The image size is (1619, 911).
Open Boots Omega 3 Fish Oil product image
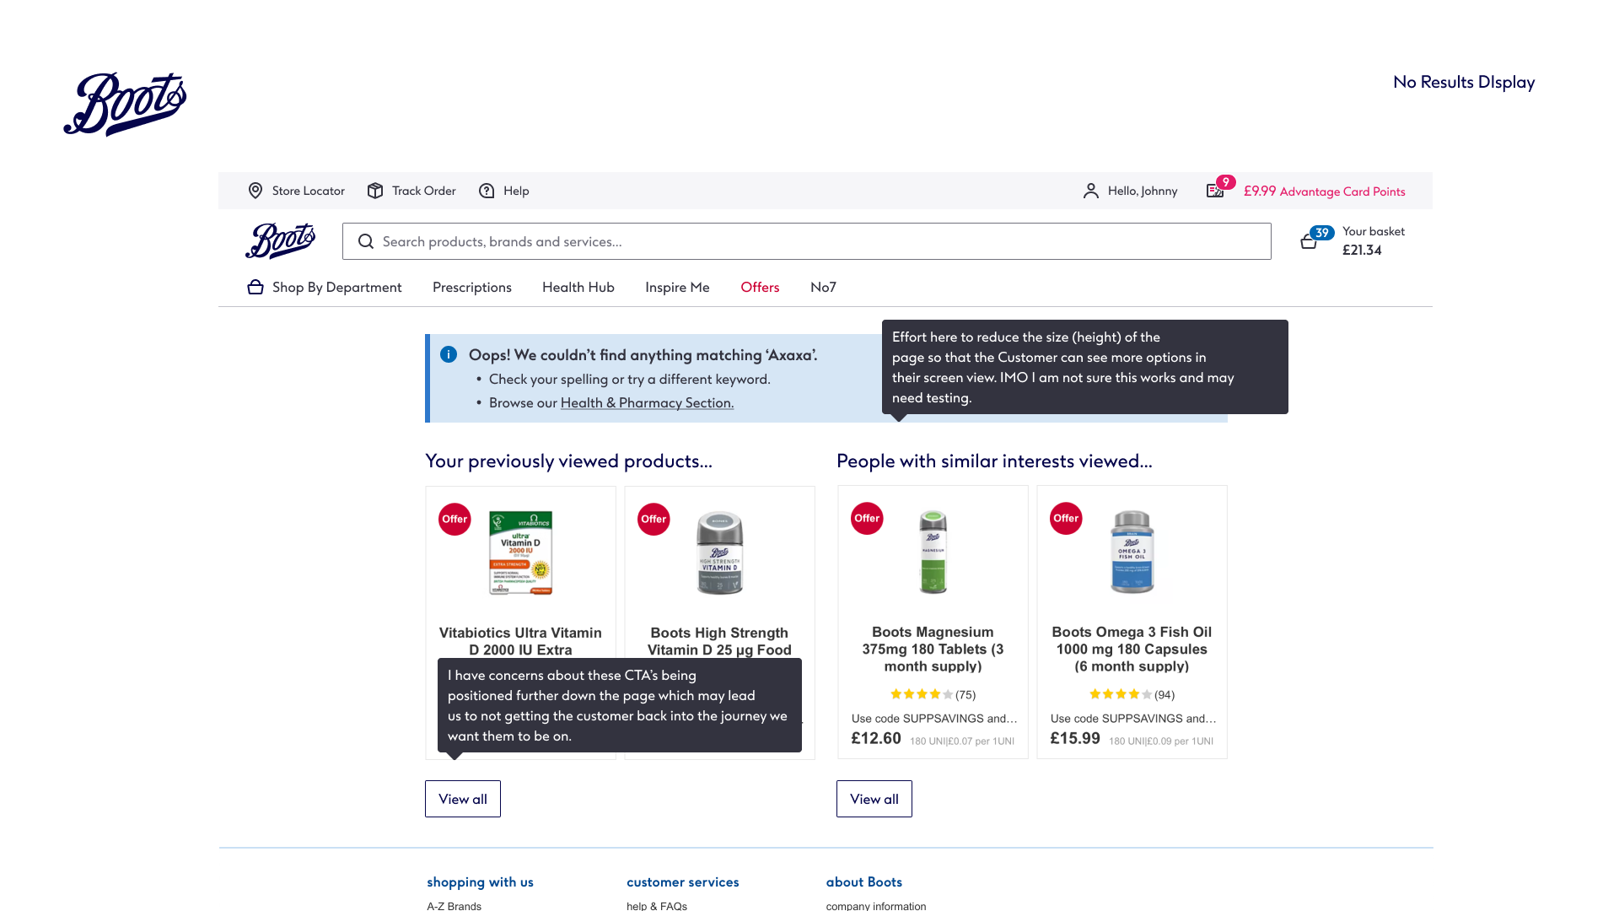tap(1132, 553)
